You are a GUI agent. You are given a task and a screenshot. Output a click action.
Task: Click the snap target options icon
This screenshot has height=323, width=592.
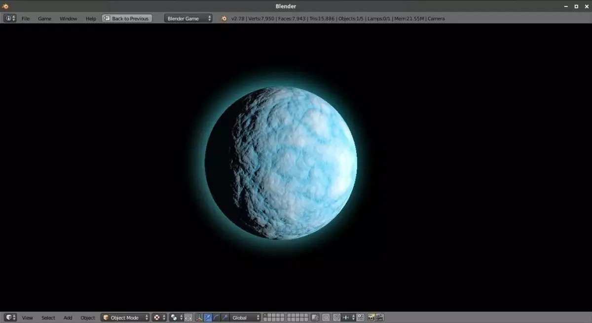(x=361, y=318)
